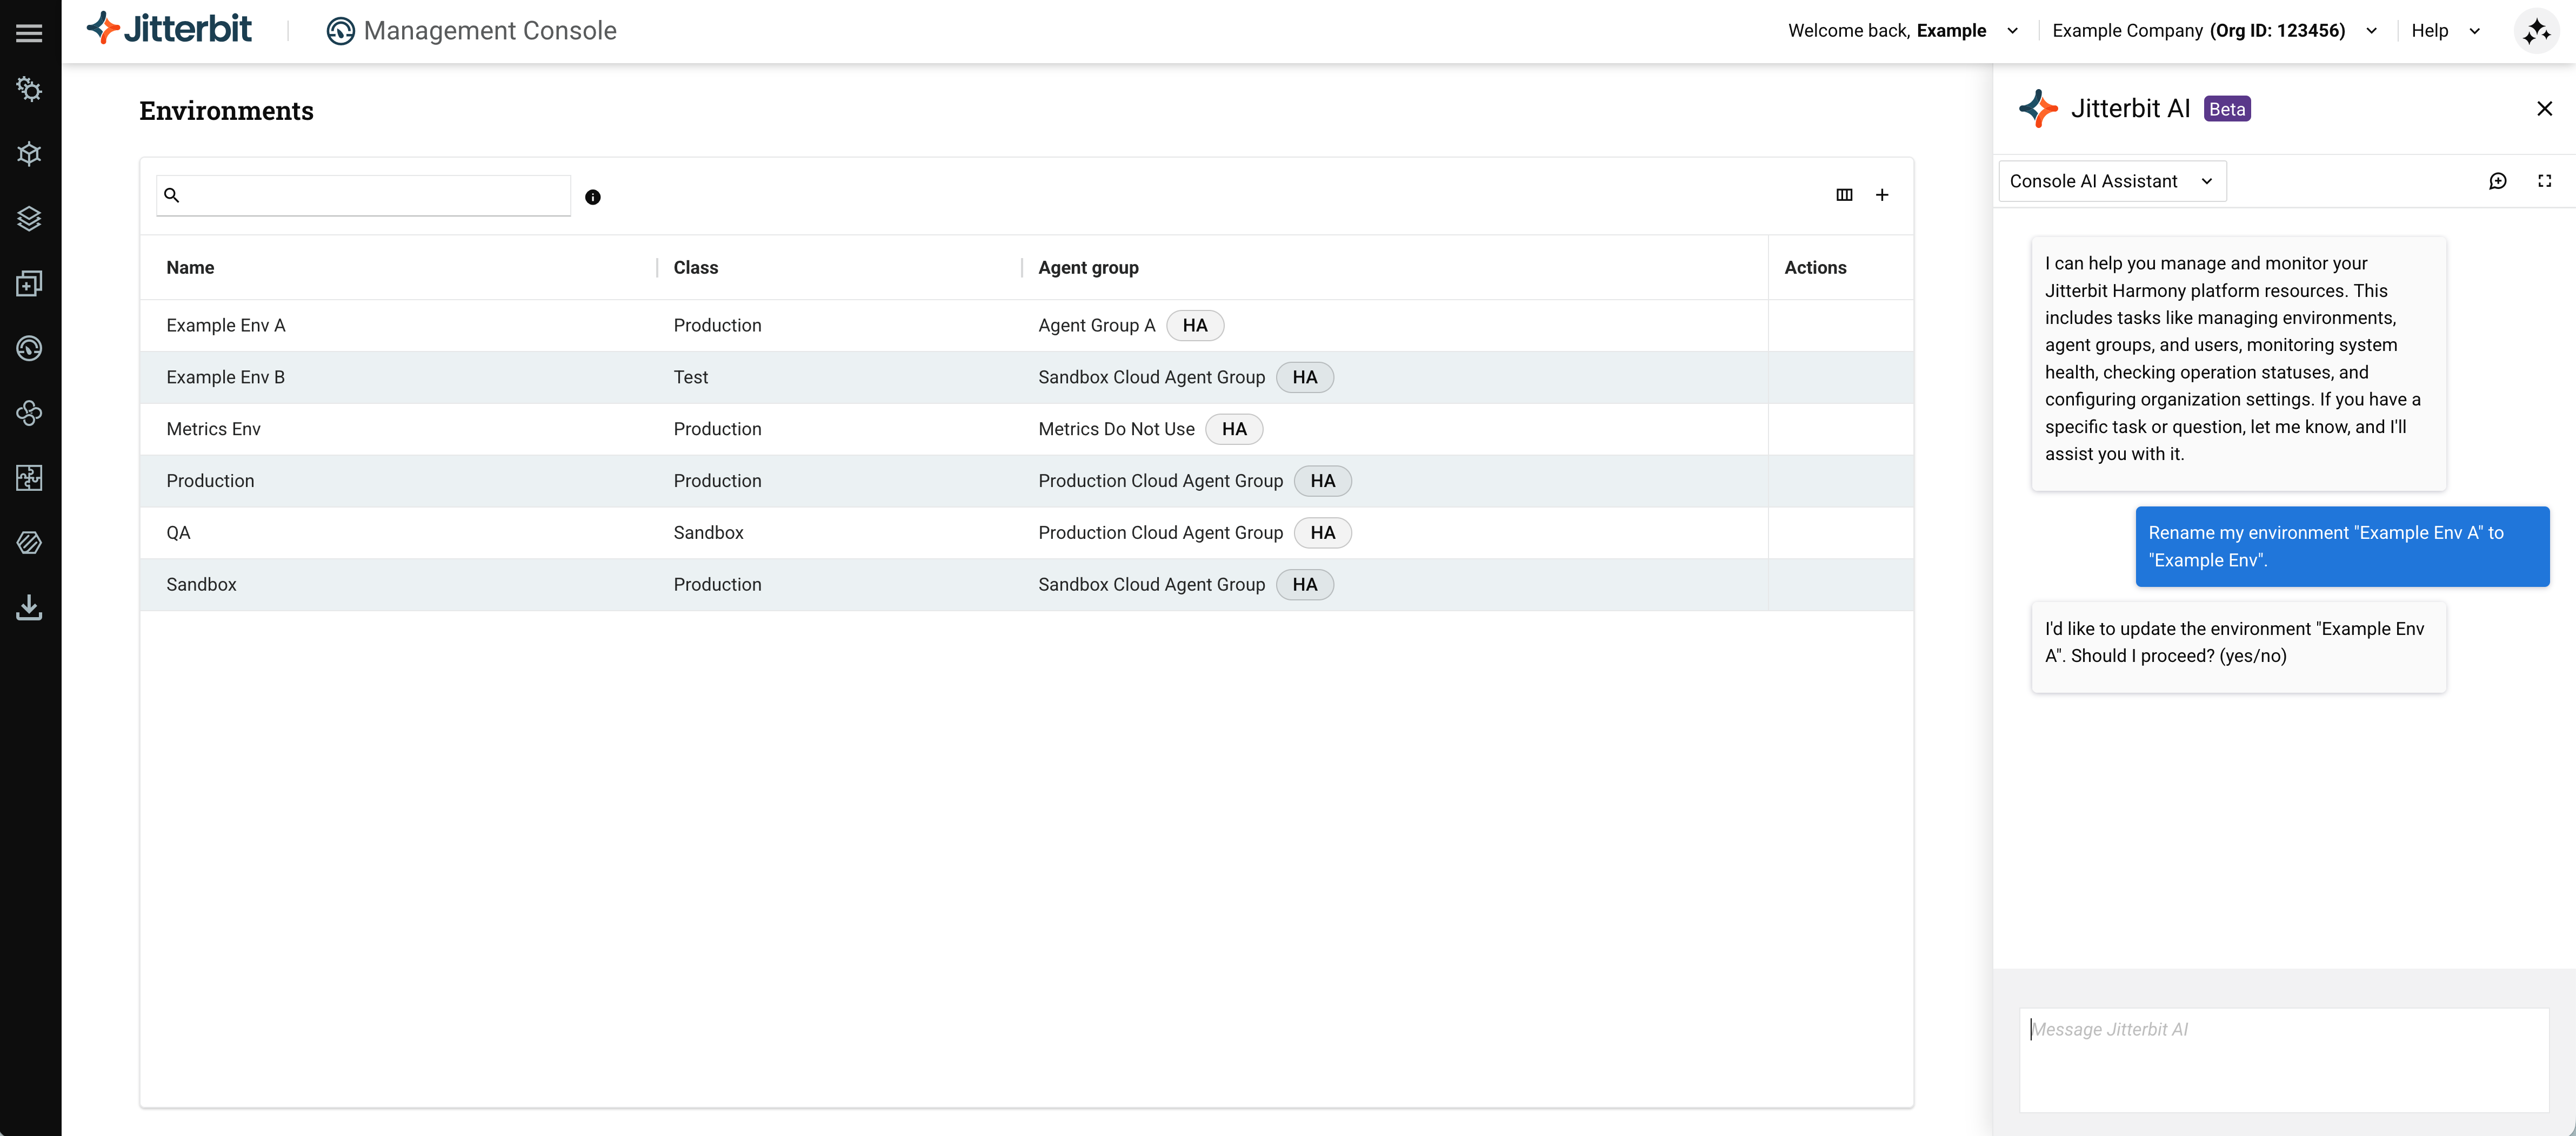Add a new environment with plus icon
2576x1136 pixels.
coord(1881,195)
